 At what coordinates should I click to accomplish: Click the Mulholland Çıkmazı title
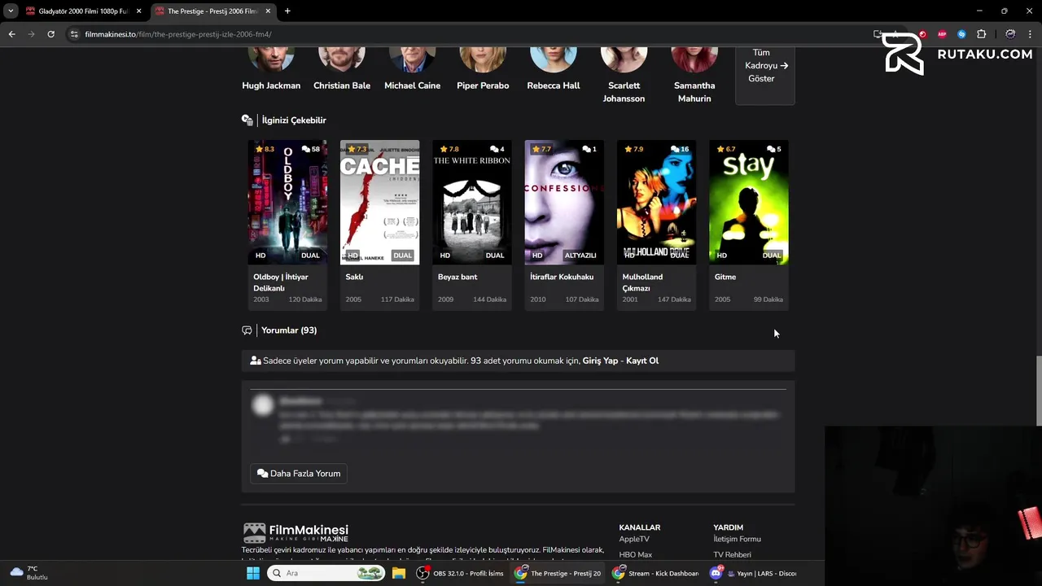pyautogui.click(x=642, y=282)
